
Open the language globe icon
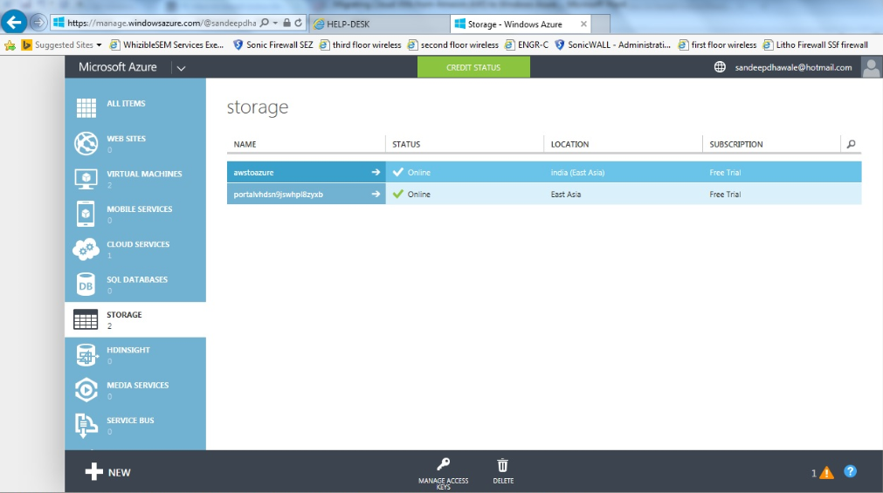[720, 67]
